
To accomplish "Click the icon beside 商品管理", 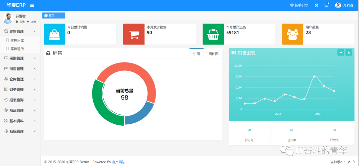I will (x=6, y=110).
